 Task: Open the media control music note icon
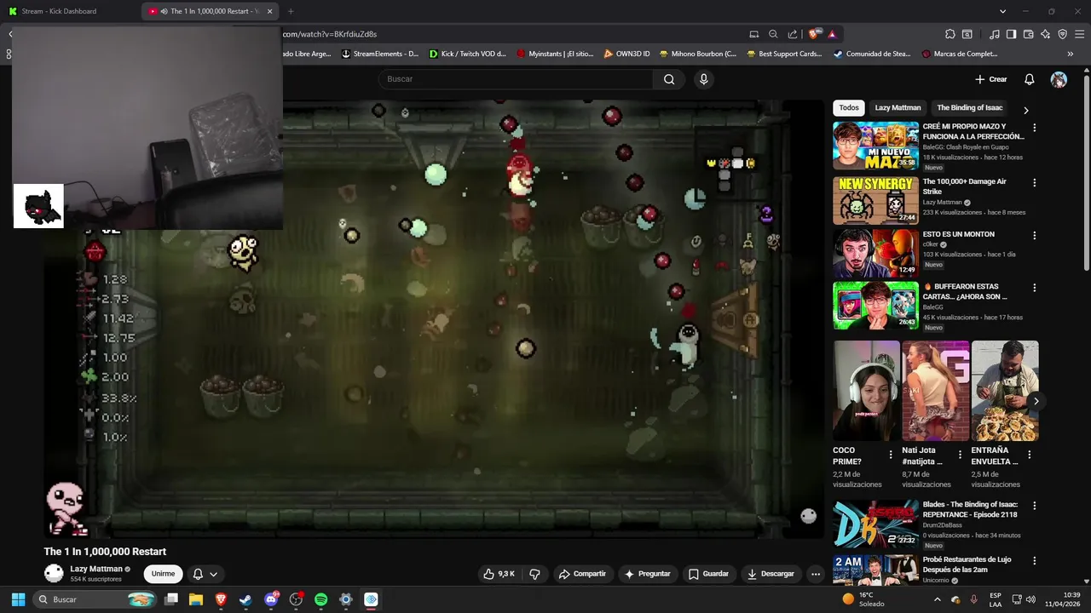[995, 34]
